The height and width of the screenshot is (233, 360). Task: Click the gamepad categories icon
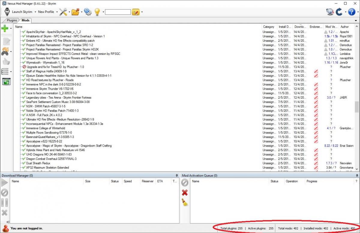[x=5, y=51]
